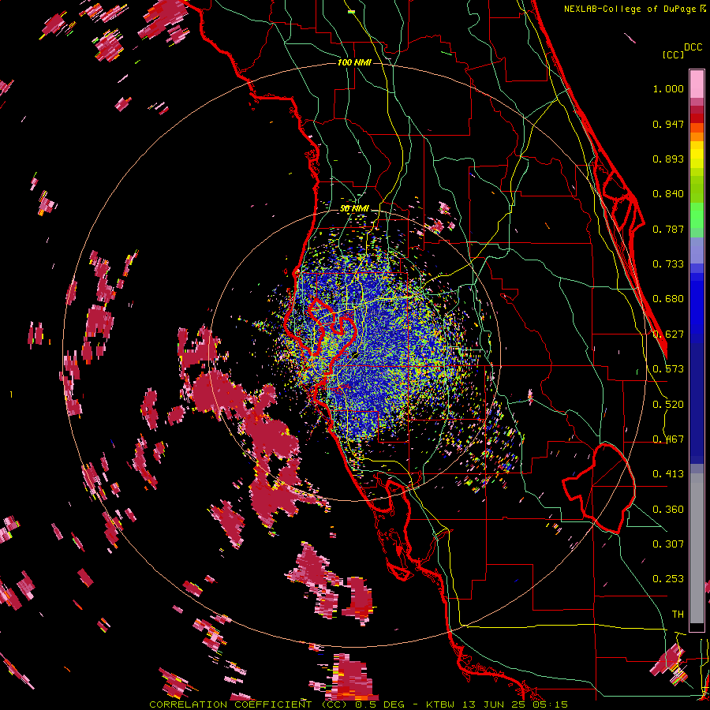Pick the yellow segment of the color bar
Viewport: 710px width, 710px height.
point(697,155)
